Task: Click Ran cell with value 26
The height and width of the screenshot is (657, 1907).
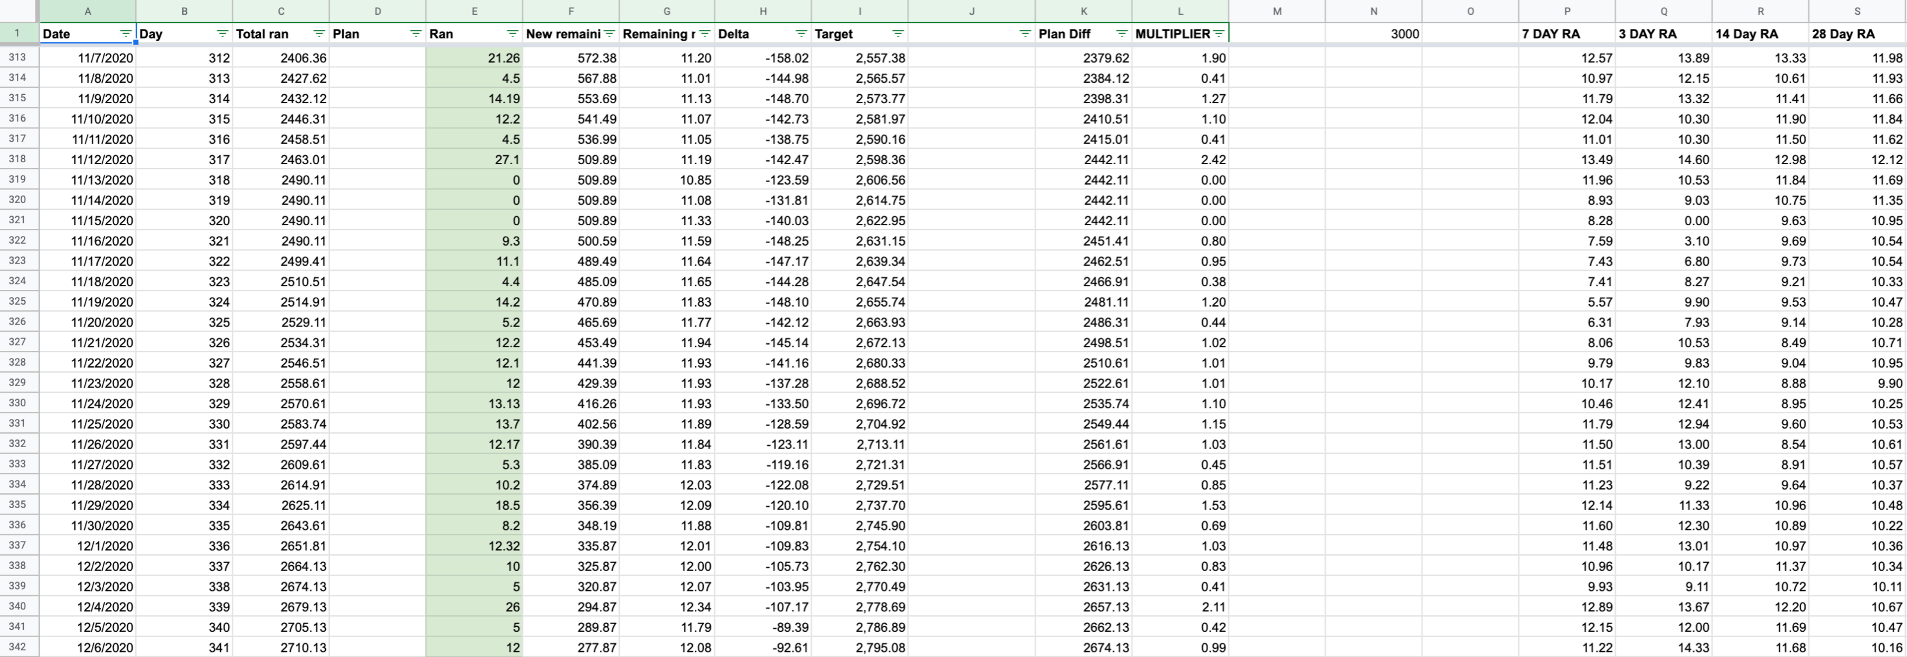Action: coord(475,607)
